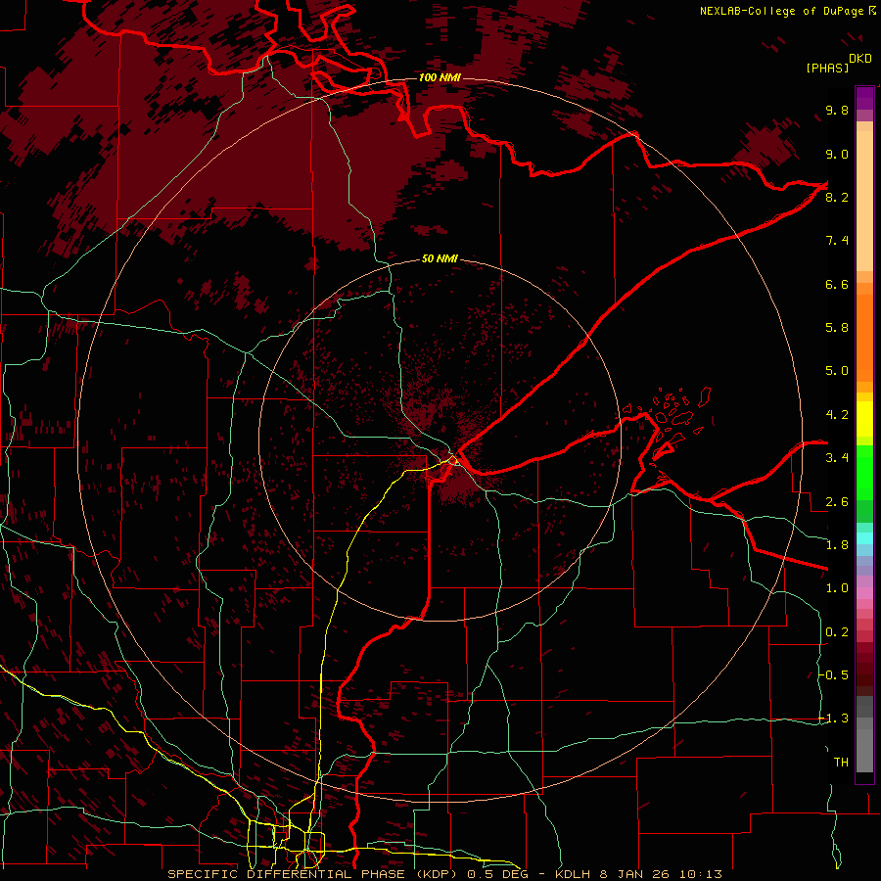Click the 6.6 scale value

[x=837, y=284]
